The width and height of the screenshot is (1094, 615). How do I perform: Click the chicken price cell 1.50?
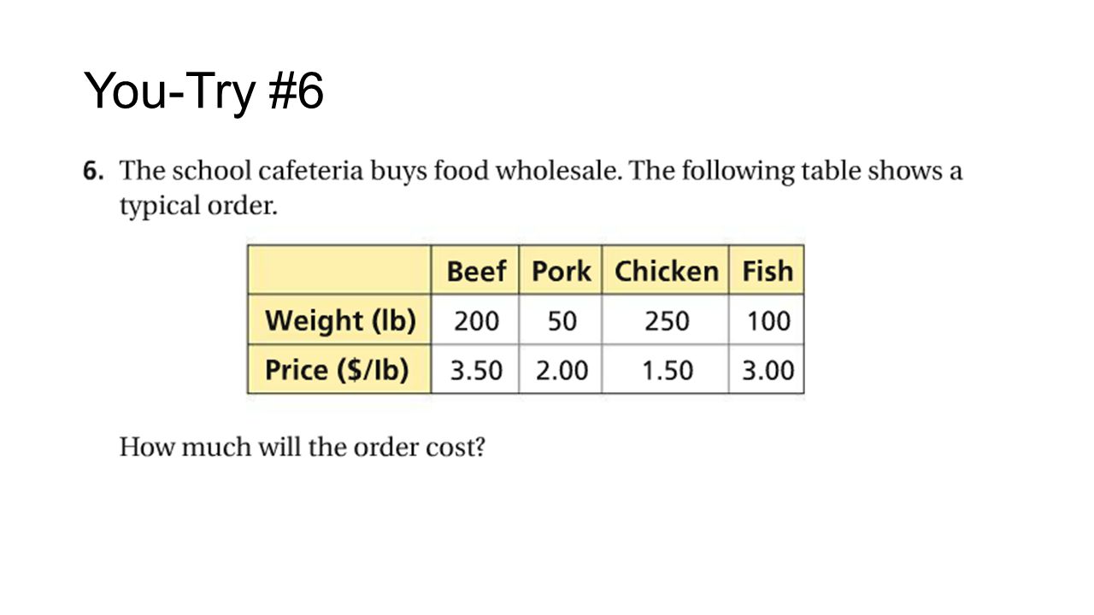[666, 370]
